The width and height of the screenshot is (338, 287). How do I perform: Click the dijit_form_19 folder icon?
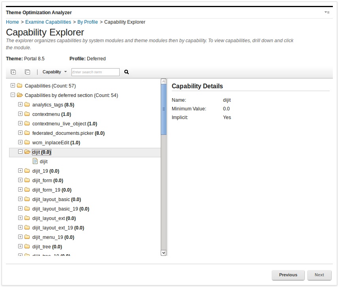coord(27,190)
